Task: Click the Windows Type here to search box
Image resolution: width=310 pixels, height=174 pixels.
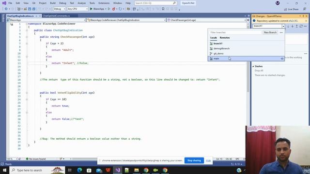Action: 37,170
